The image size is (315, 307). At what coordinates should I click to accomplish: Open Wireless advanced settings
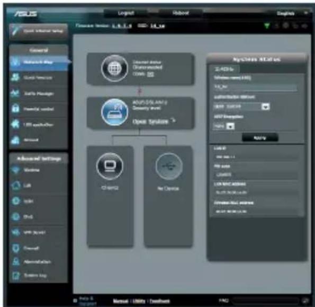point(38,170)
